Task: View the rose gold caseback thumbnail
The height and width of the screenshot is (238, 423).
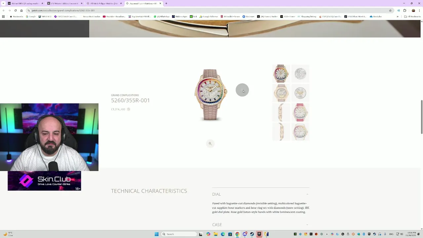Action: [x=281, y=93]
